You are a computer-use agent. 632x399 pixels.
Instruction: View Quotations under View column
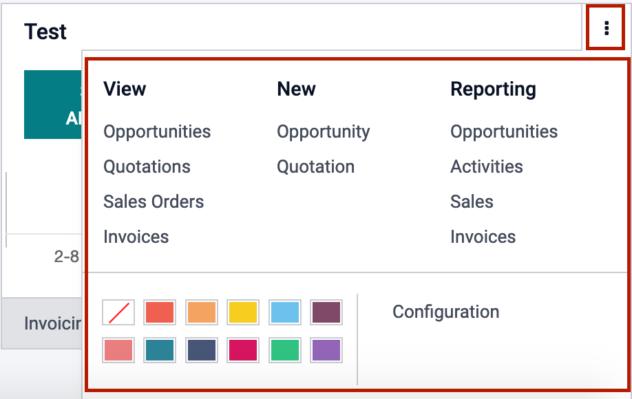(x=147, y=166)
